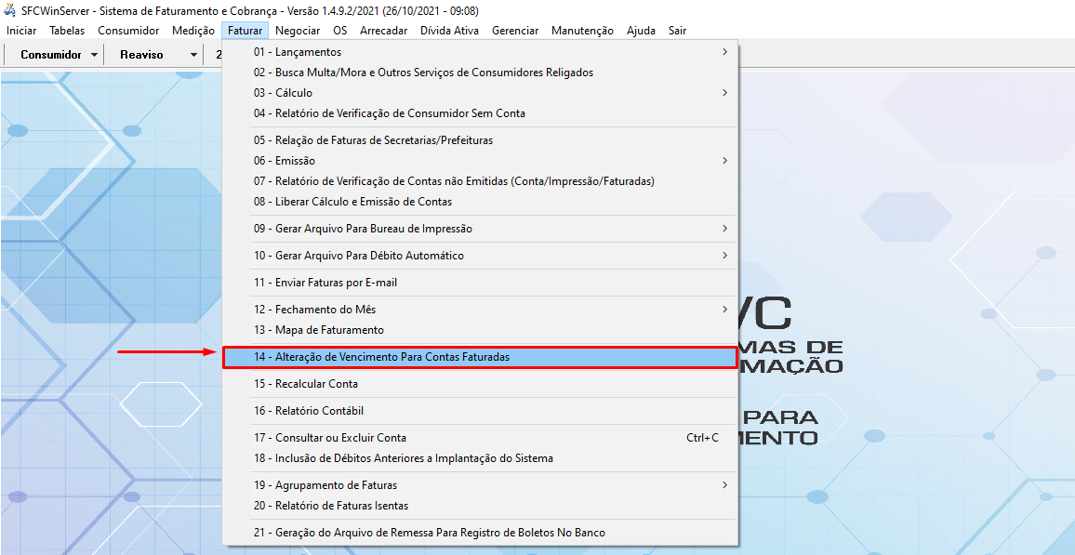This screenshot has width=1075, height=555.
Task: Click "Sair" to exit the system
Action: [x=676, y=30]
